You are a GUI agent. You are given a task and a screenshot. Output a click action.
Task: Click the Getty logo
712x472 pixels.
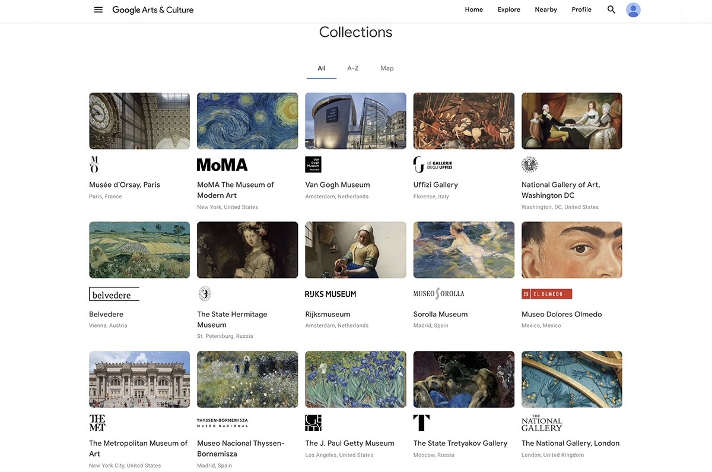pos(313,423)
